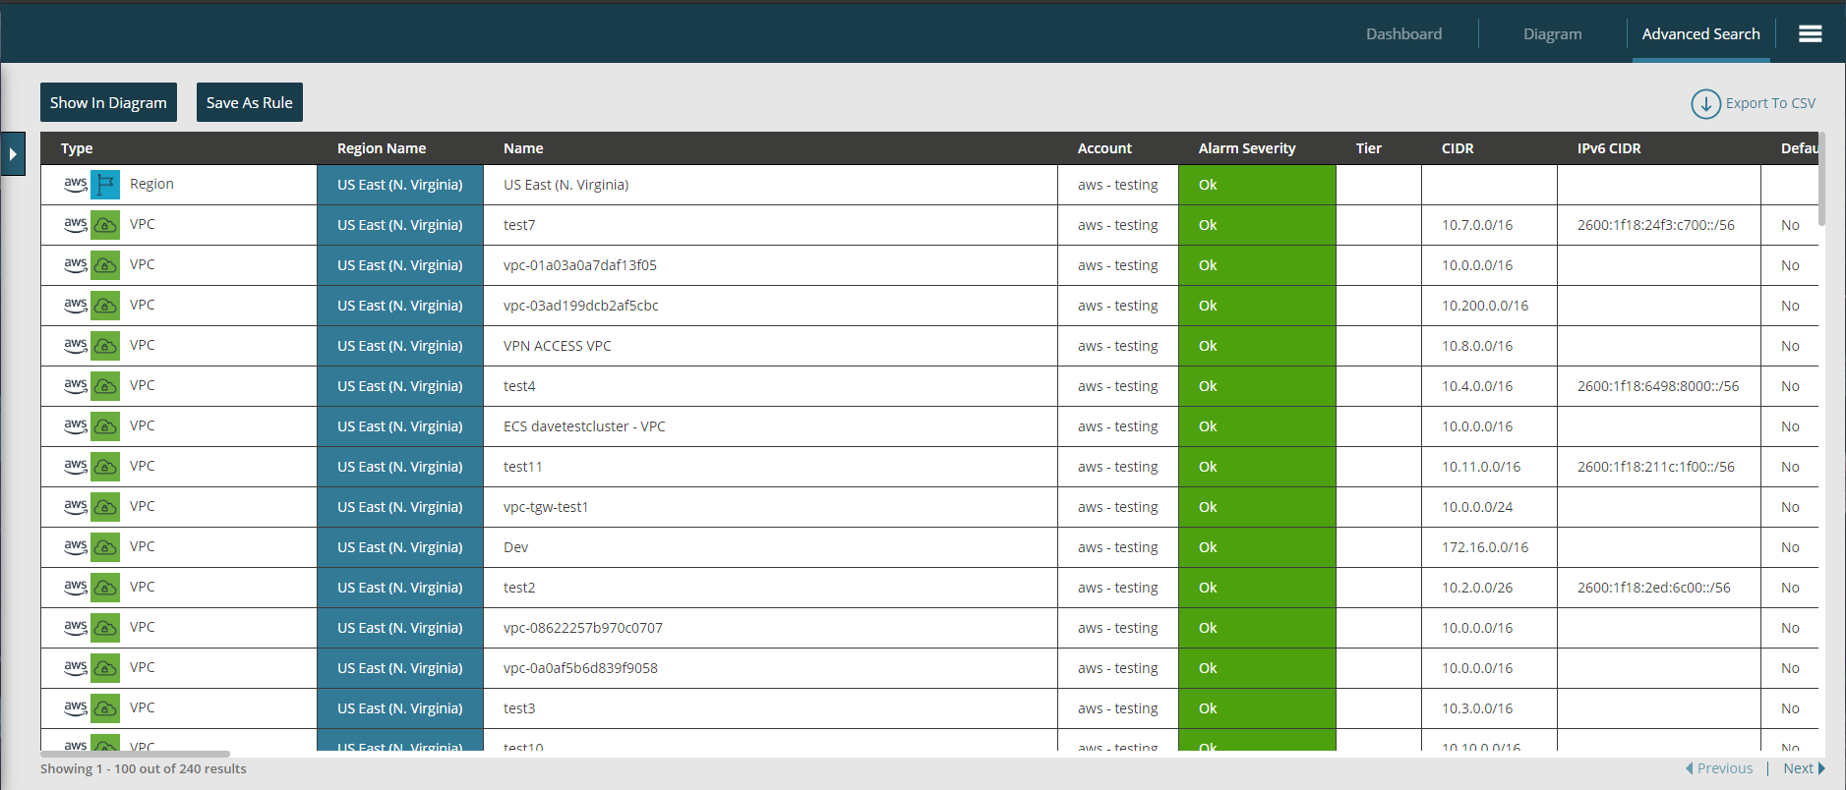Screen dimensions: 1846x790
Task: Click the Save As Rule button
Action: 249,102
